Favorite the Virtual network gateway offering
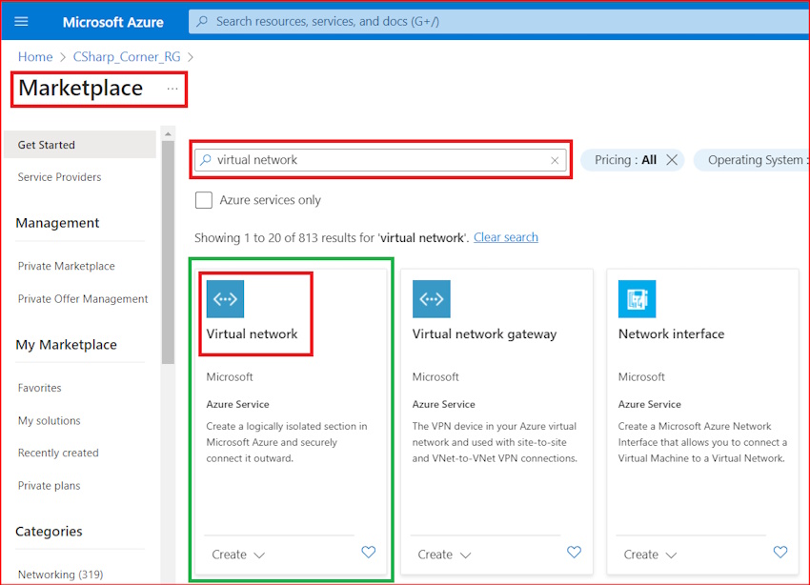The height and width of the screenshot is (585, 810). pos(575,553)
